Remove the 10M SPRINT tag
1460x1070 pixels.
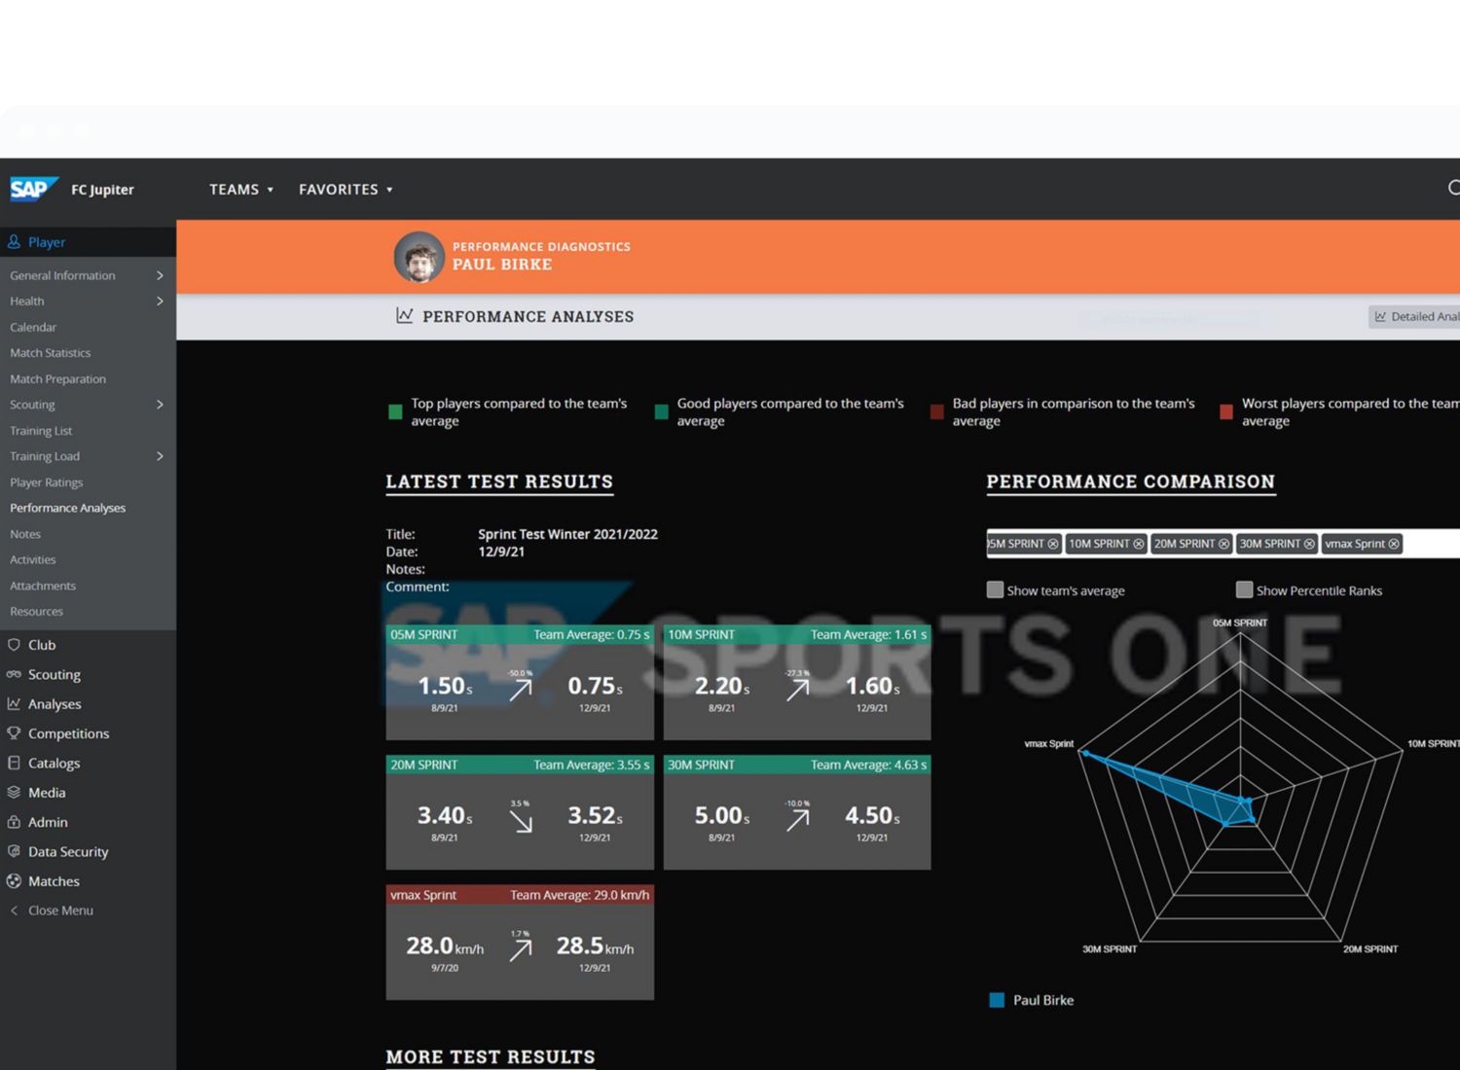click(x=1138, y=544)
